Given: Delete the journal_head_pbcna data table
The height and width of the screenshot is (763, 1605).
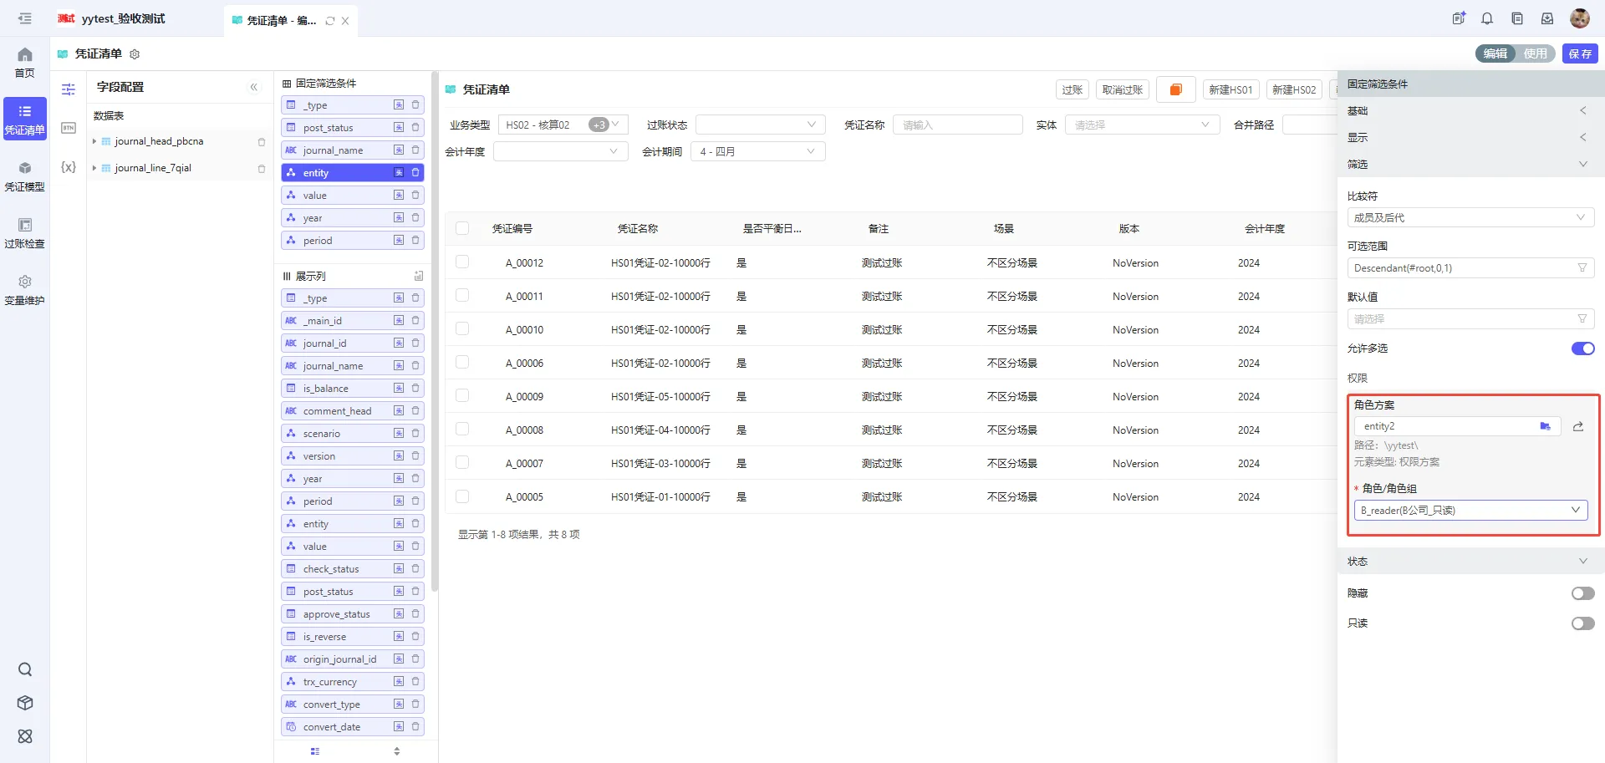Looking at the screenshot, I should [x=262, y=142].
